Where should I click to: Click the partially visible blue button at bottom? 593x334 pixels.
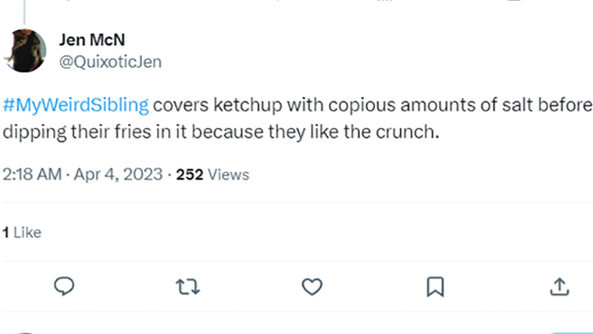tap(569, 332)
